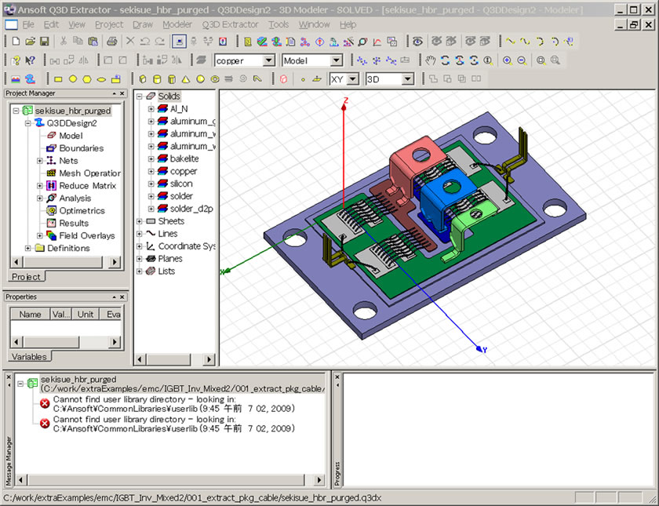Click the New project icon
The height and width of the screenshot is (506, 659).
(x=16, y=41)
